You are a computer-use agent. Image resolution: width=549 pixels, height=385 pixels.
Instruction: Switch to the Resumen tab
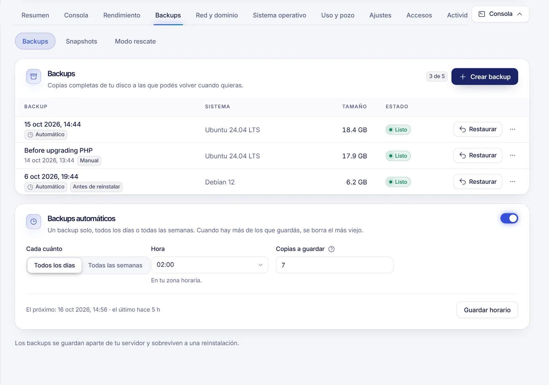35,15
